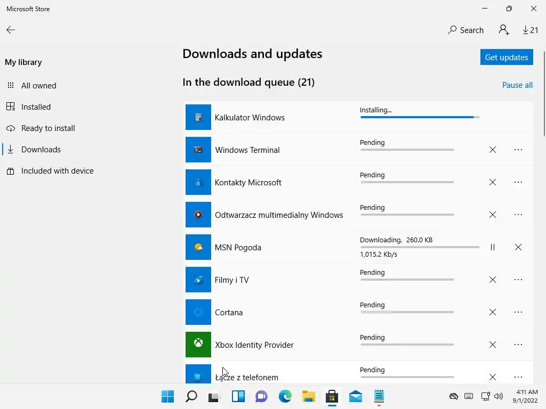546x409 pixels.
Task: Click the MSN Pogoda download progress bar
Action: coord(420,247)
